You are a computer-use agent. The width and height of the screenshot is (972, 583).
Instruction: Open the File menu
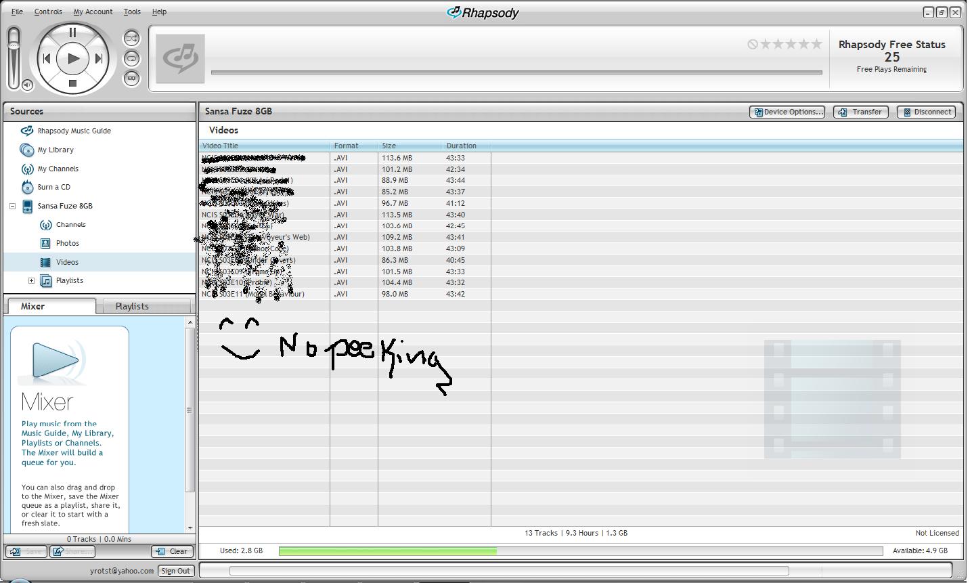pos(17,12)
